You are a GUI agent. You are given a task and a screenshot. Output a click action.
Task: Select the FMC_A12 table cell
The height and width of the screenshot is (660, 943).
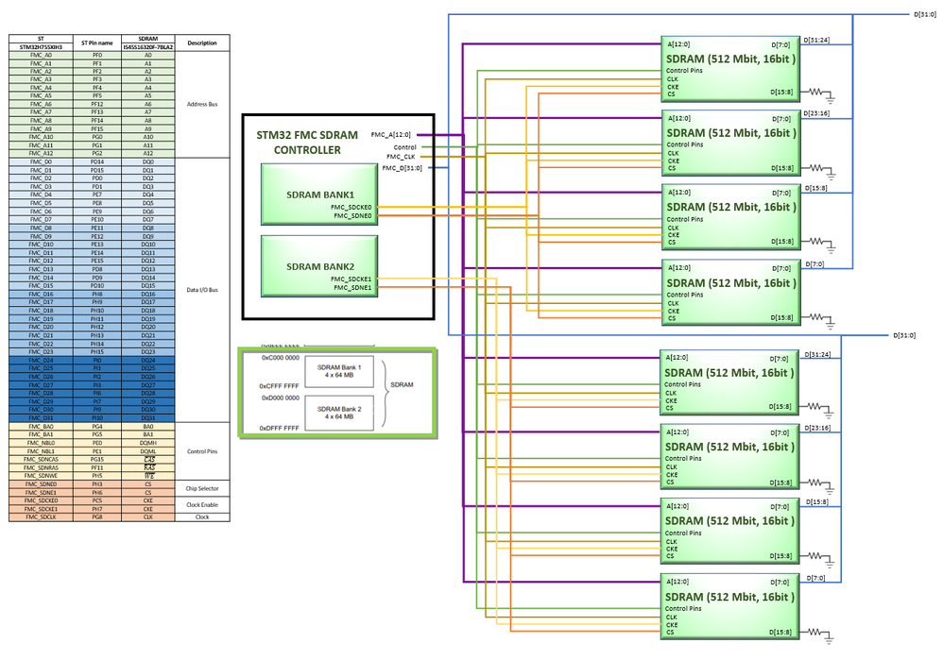click(x=41, y=153)
